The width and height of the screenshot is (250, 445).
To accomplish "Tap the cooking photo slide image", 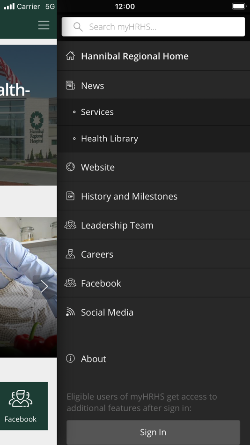I will 29,287.
